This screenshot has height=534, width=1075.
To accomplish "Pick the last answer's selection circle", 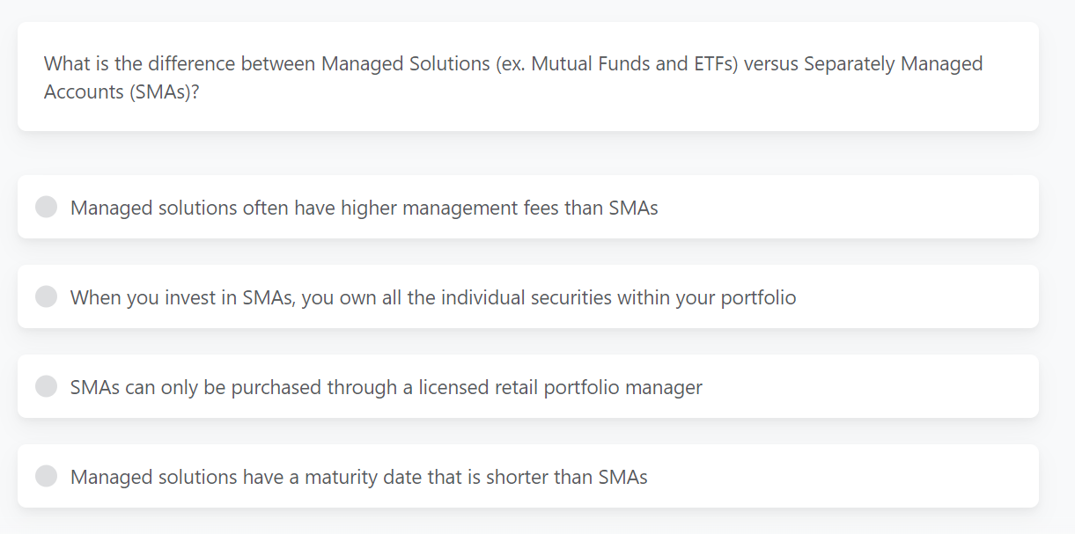I will (x=46, y=476).
